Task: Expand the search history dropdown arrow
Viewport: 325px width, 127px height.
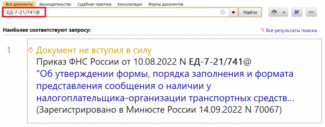Action: [233, 12]
